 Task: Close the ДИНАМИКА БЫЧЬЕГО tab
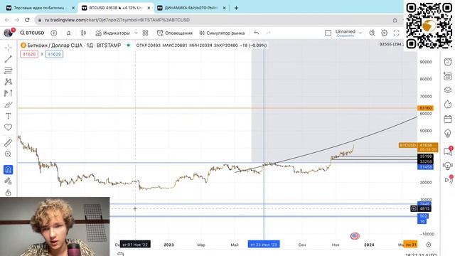click(x=224, y=8)
